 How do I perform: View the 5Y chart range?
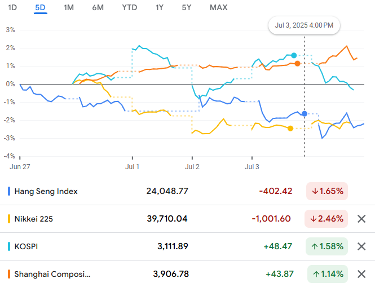coord(187,7)
